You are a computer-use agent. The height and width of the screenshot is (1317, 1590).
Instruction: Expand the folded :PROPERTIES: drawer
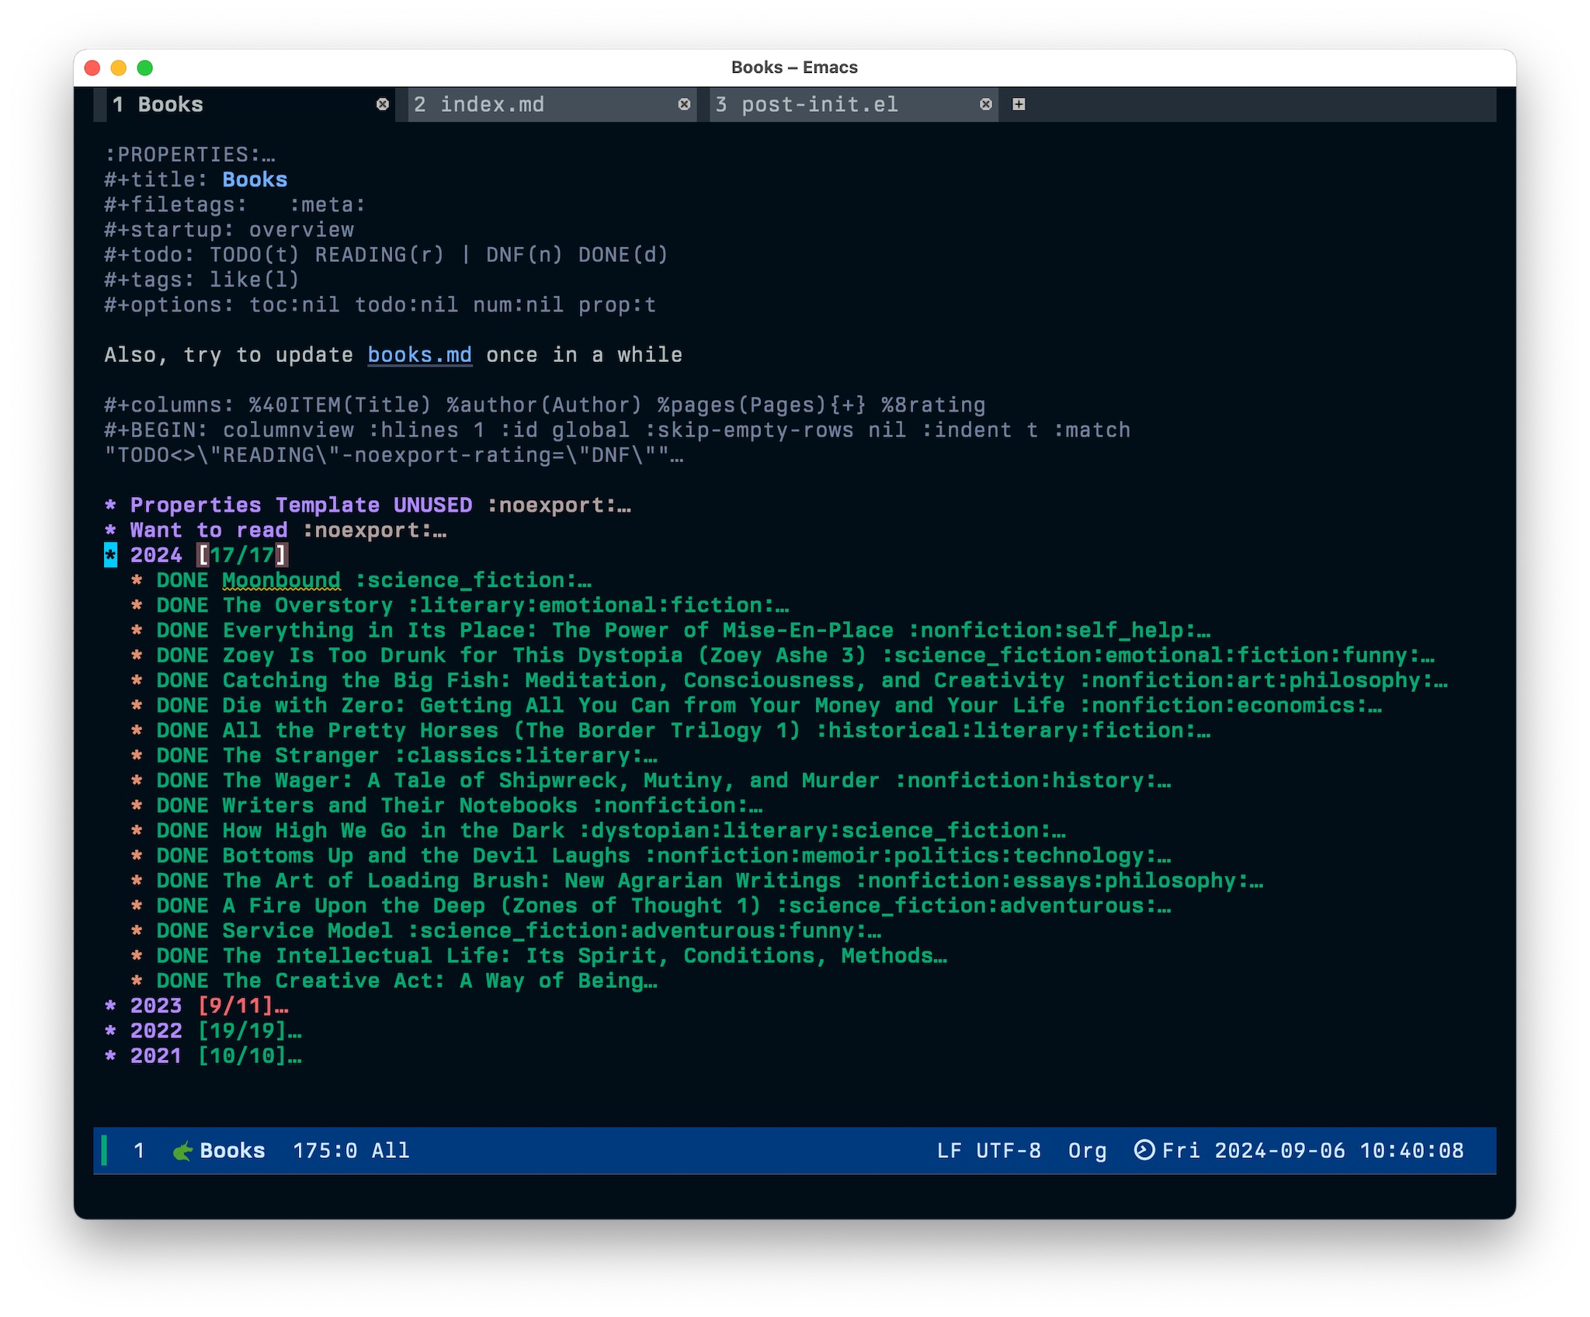189,155
